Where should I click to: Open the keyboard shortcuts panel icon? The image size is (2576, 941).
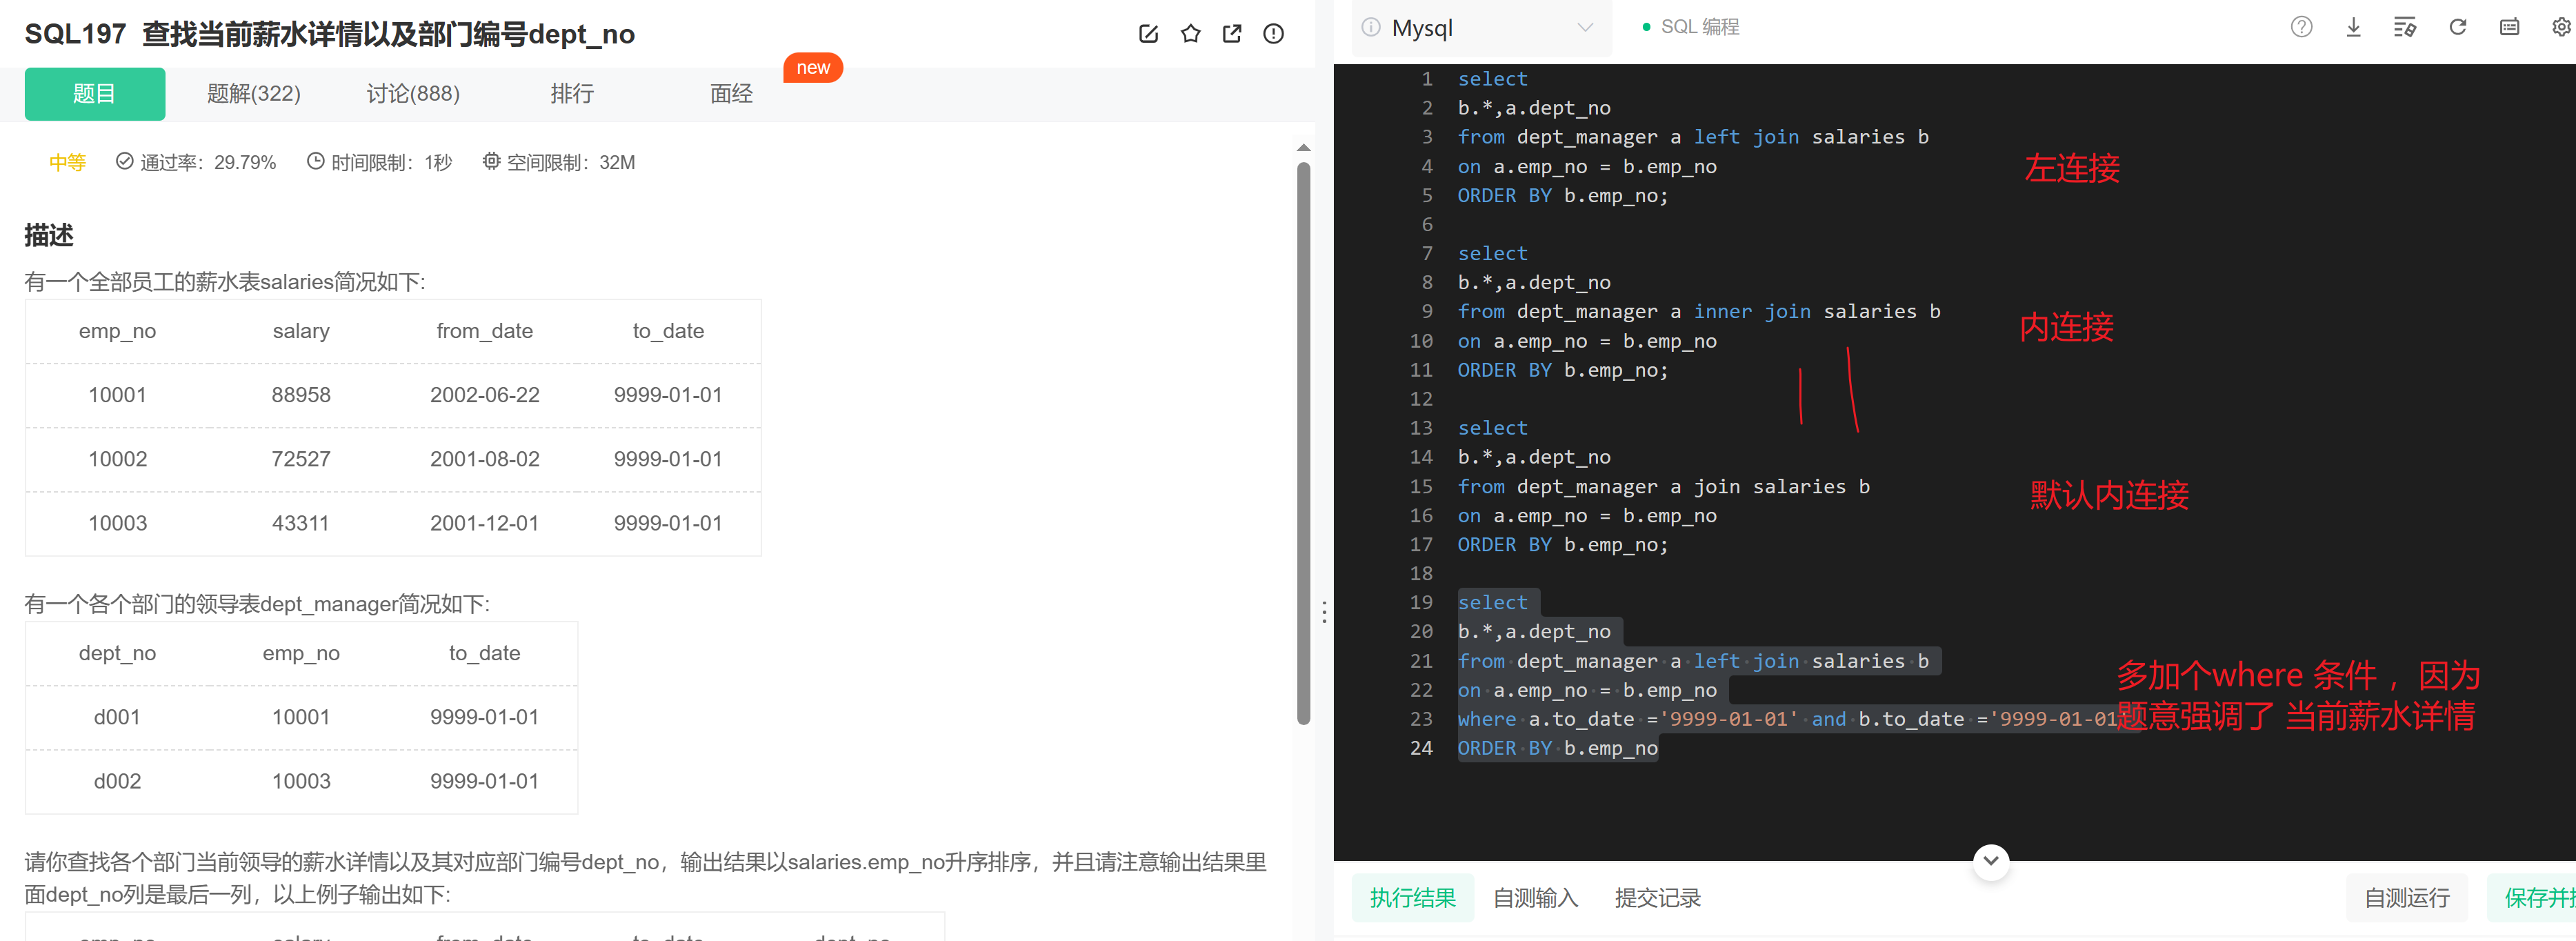click(x=2509, y=27)
